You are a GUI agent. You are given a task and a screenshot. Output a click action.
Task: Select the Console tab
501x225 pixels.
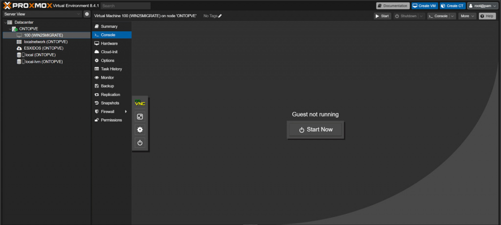click(x=112, y=35)
